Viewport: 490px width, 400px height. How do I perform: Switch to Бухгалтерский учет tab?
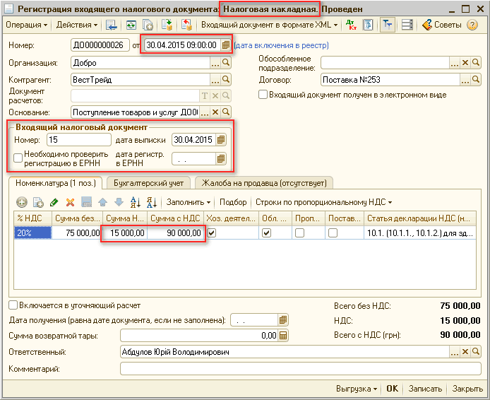point(148,182)
